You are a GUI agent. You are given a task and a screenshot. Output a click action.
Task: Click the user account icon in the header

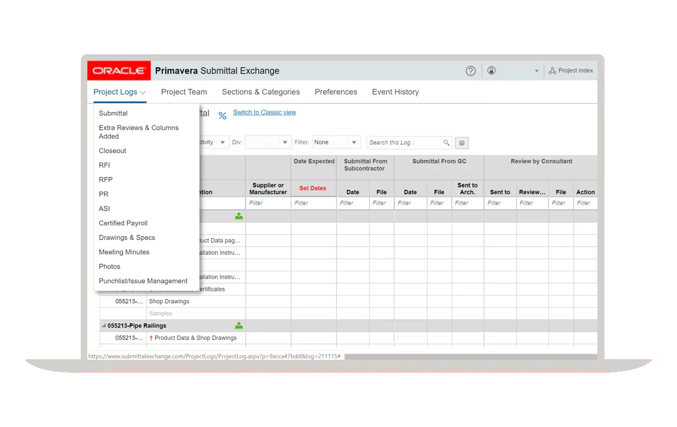(491, 71)
